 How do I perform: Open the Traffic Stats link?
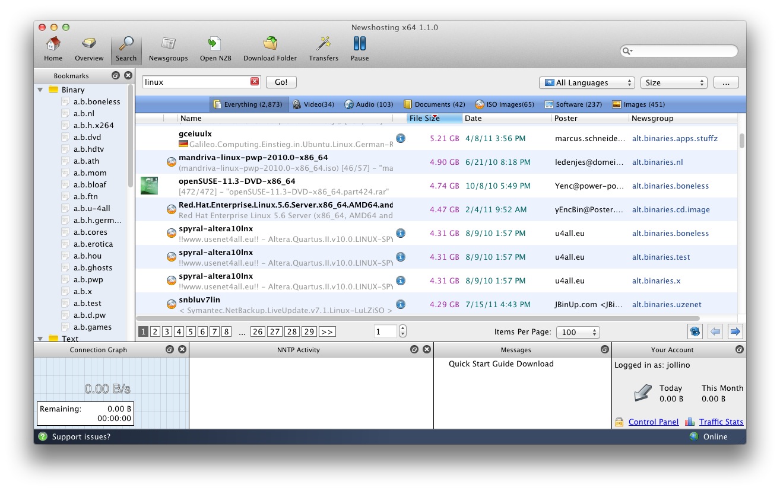pyautogui.click(x=721, y=422)
